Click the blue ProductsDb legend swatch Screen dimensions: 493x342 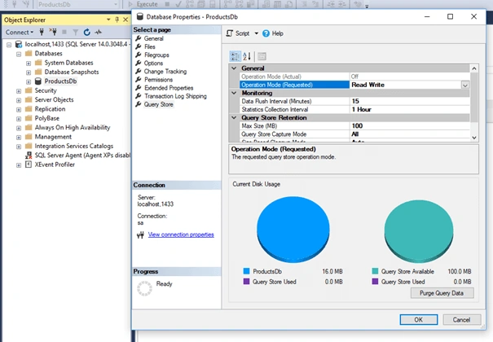click(246, 271)
